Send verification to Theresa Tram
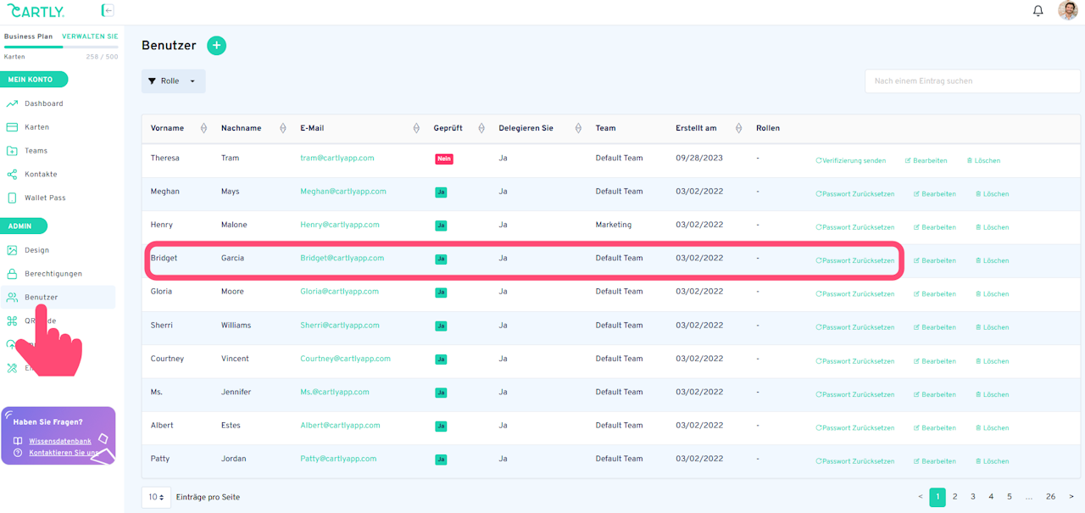This screenshot has height=513, width=1085. pyautogui.click(x=851, y=160)
